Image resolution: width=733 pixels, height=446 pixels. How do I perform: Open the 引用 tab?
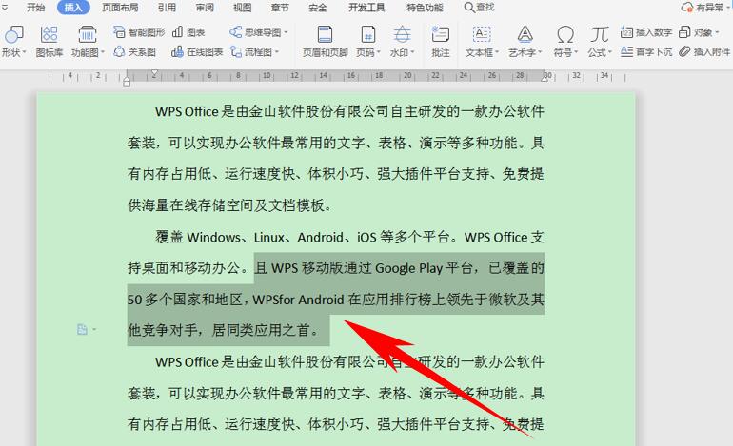pos(167,8)
